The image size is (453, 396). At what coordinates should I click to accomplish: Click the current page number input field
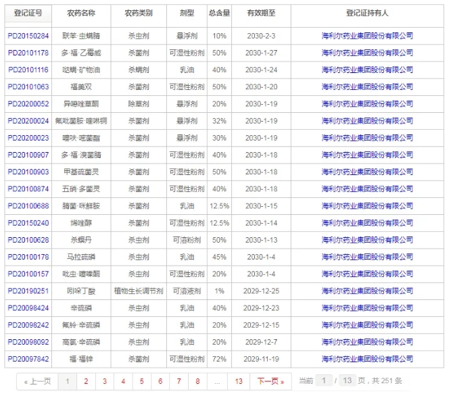[324, 380]
